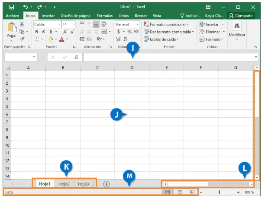Increase decimal places icon
The height and width of the screenshot is (200, 265).
pyautogui.click(x=118, y=39)
